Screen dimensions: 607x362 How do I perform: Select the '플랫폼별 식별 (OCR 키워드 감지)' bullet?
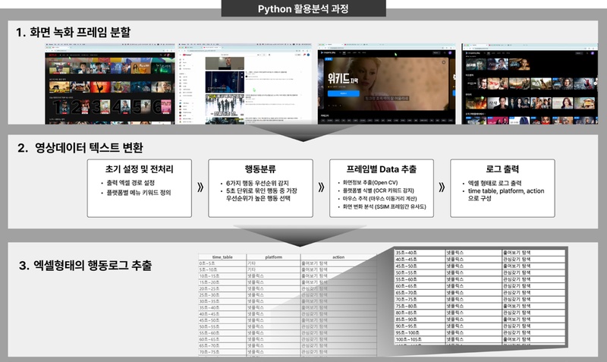tap(378, 190)
